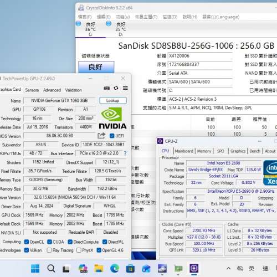Switch to CPU-Z Mainboard tab
The height and width of the screenshot is (277, 277).
click(184, 151)
